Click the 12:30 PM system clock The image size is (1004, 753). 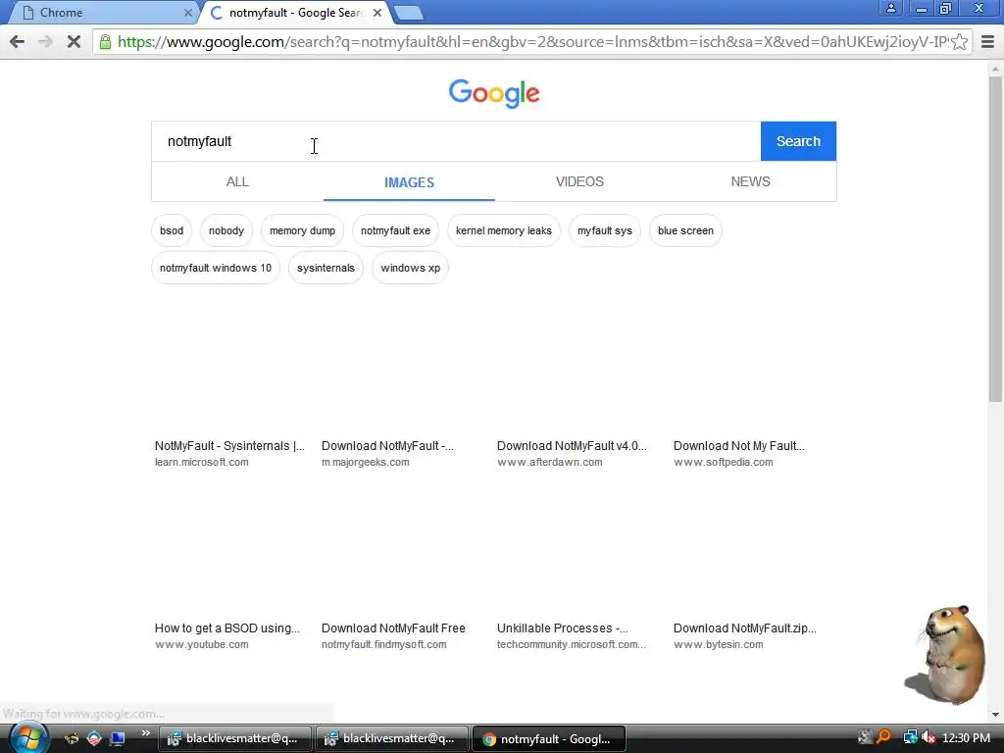click(966, 738)
